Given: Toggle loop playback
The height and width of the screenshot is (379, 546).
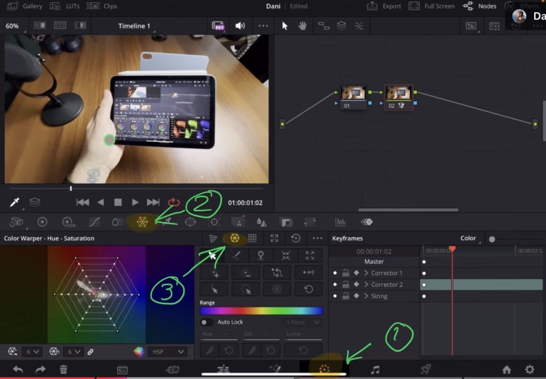Looking at the screenshot, I should coord(174,203).
